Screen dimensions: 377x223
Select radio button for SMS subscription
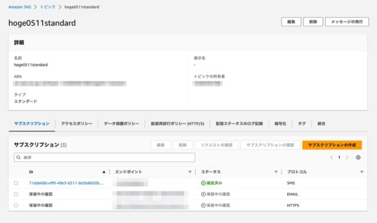pos(16,183)
